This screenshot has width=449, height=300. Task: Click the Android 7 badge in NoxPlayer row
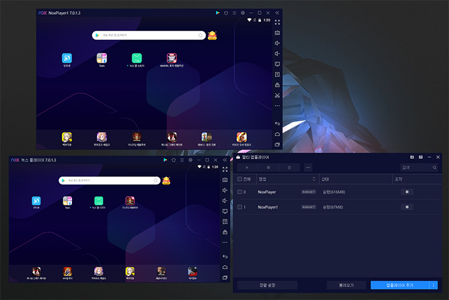[x=308, y=192]
